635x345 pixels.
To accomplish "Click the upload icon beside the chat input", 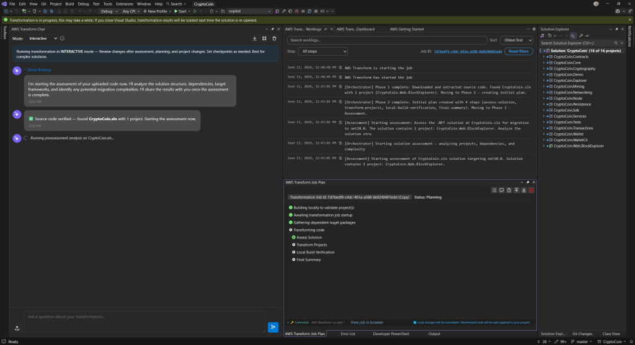I will [17, 328].
